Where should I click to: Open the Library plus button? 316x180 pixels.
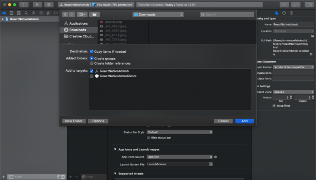(284, 5)
